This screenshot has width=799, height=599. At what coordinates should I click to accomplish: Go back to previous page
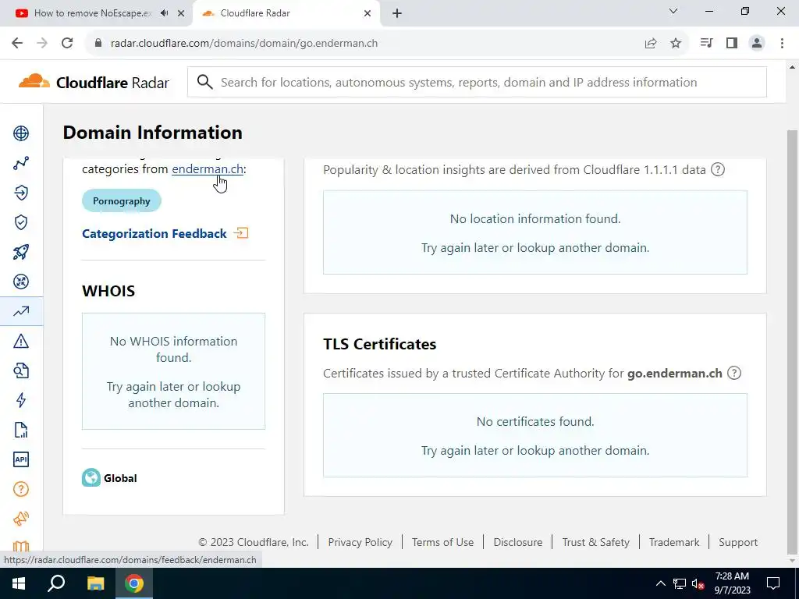[x=17, y=44]
